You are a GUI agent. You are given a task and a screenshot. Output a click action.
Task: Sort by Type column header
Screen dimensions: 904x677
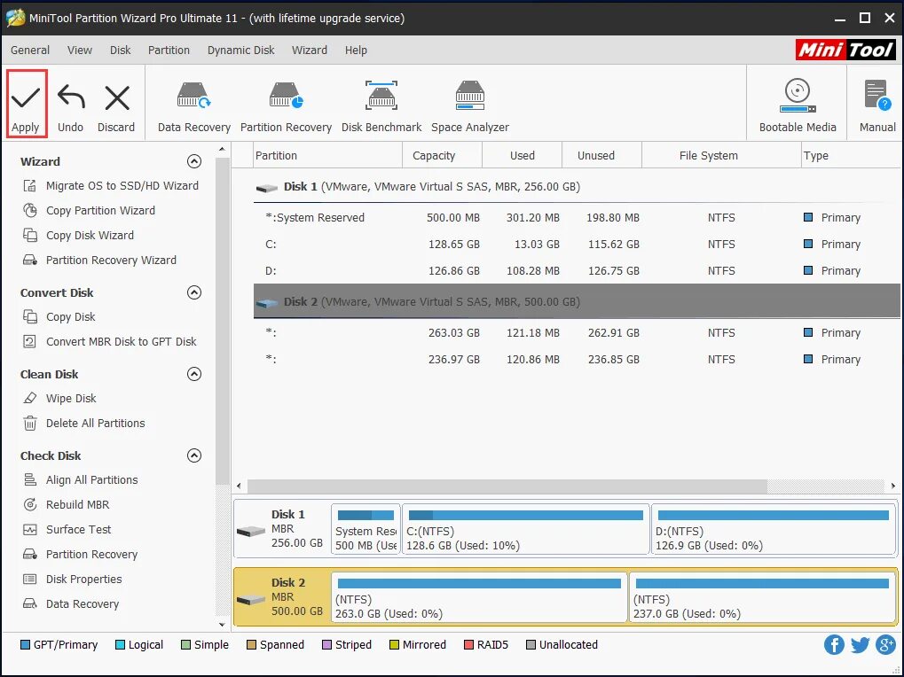[851, 155]
